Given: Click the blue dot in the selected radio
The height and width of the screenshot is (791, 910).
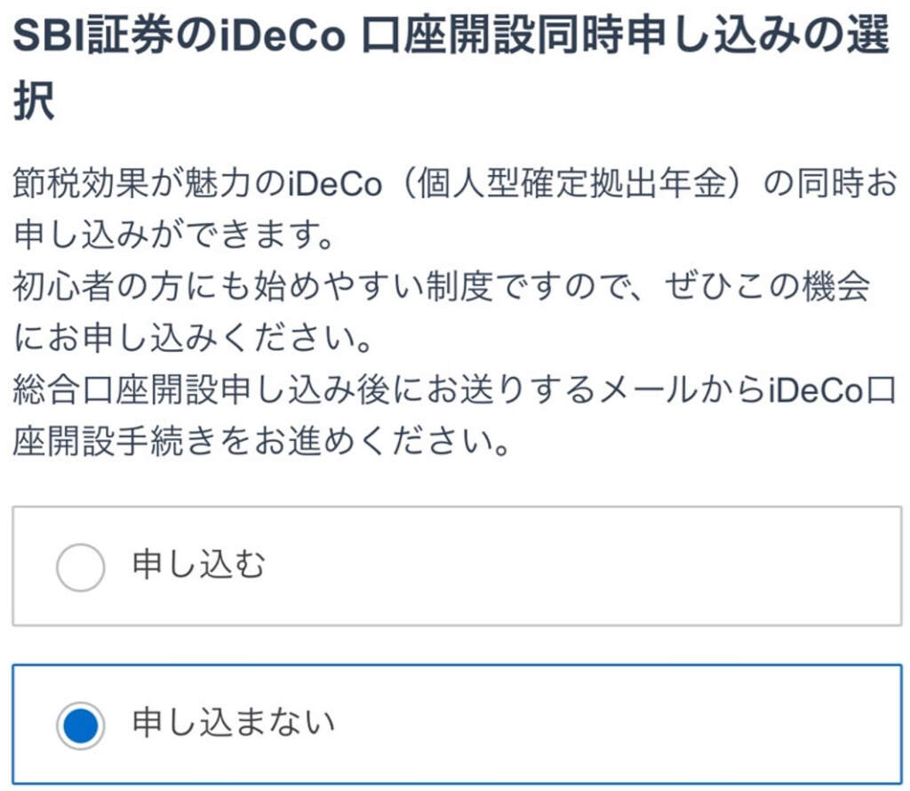Looking at the screenshot, I should point(80,725).
